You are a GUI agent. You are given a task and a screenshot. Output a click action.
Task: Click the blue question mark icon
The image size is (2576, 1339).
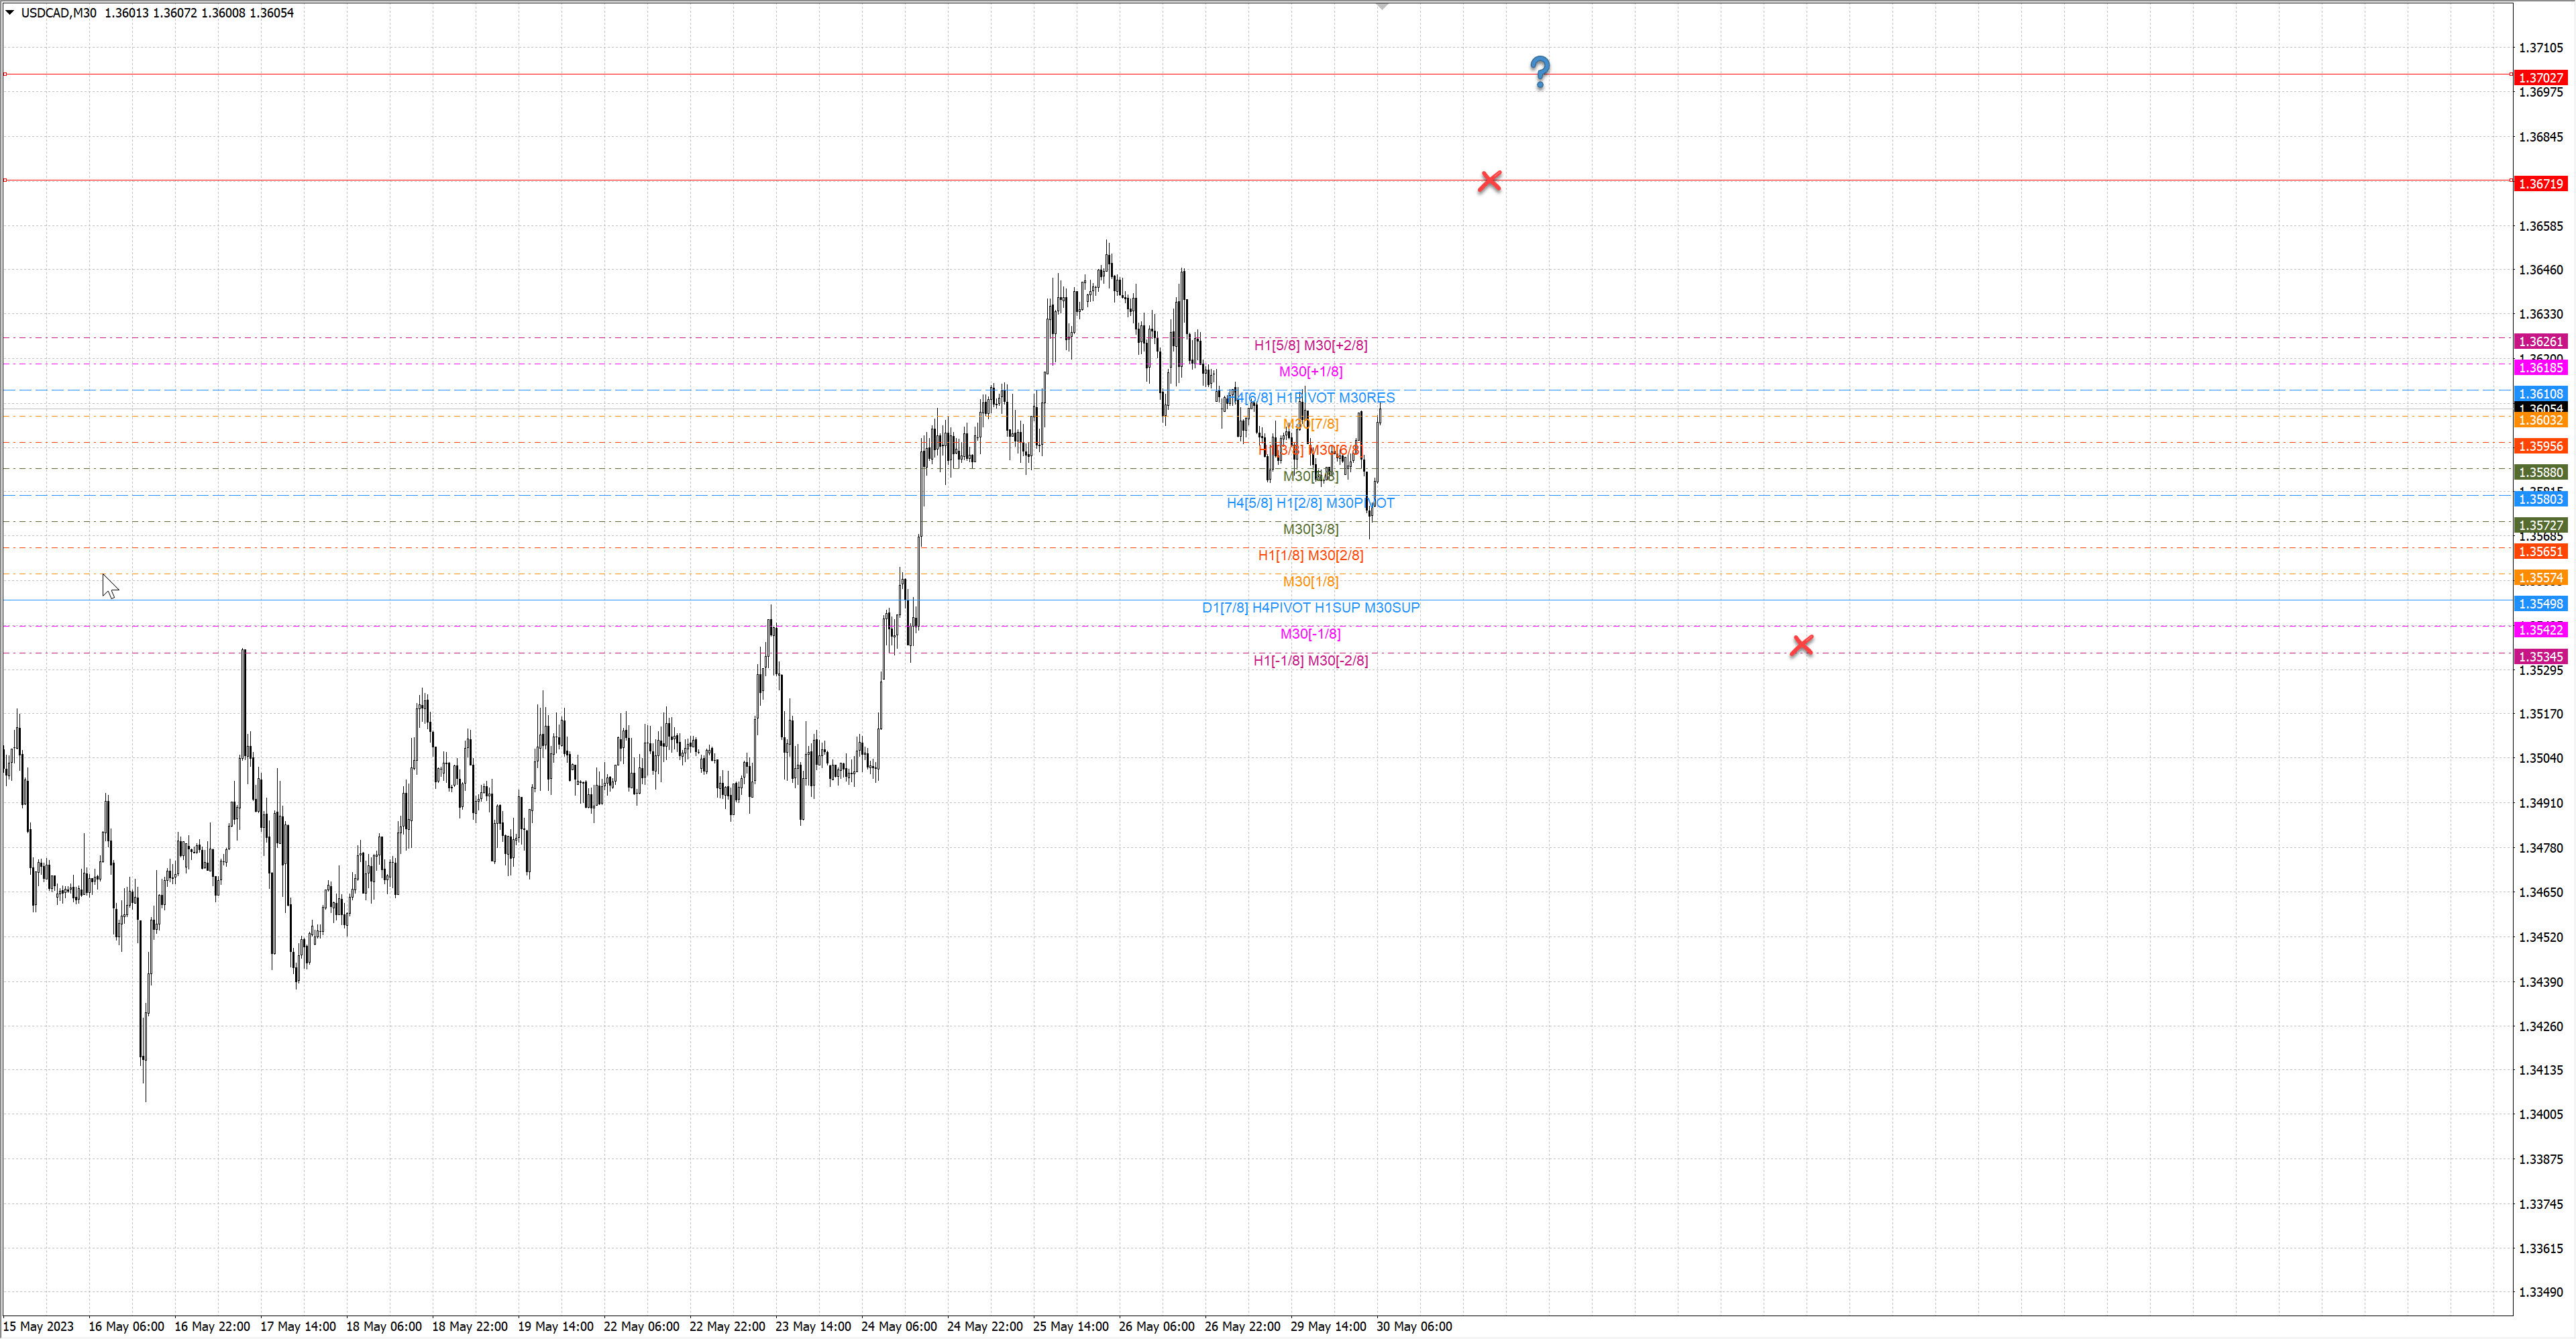coord(1540,72)
